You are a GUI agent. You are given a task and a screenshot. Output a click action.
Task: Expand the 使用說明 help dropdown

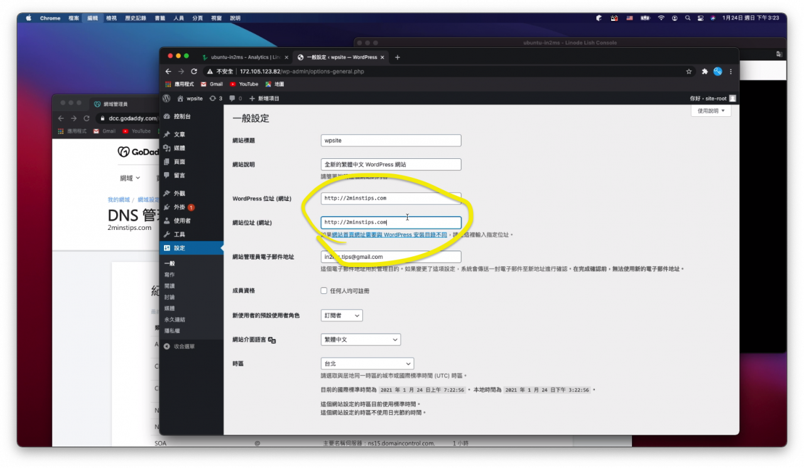[711, 111]
